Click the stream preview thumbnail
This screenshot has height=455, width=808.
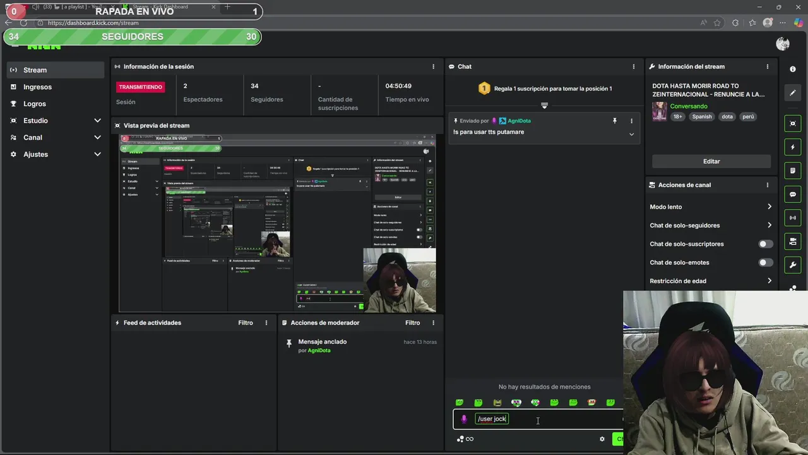pyautogui.click(x=277, y=224)
